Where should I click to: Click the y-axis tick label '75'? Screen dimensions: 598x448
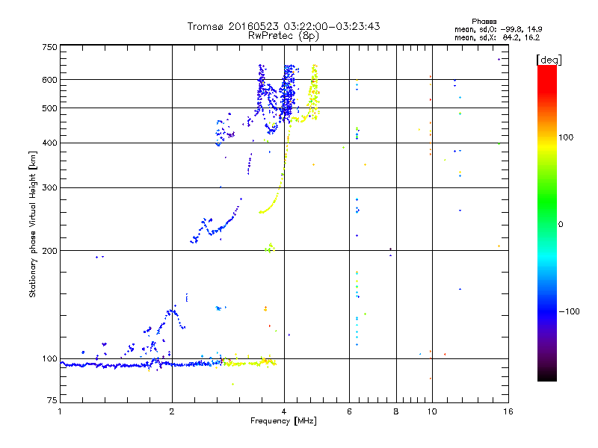52,400
